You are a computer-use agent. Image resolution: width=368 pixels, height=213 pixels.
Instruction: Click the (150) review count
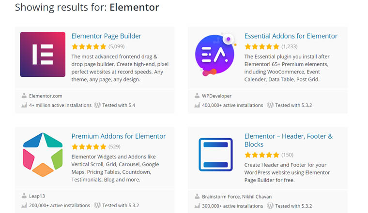pos(287,155)
